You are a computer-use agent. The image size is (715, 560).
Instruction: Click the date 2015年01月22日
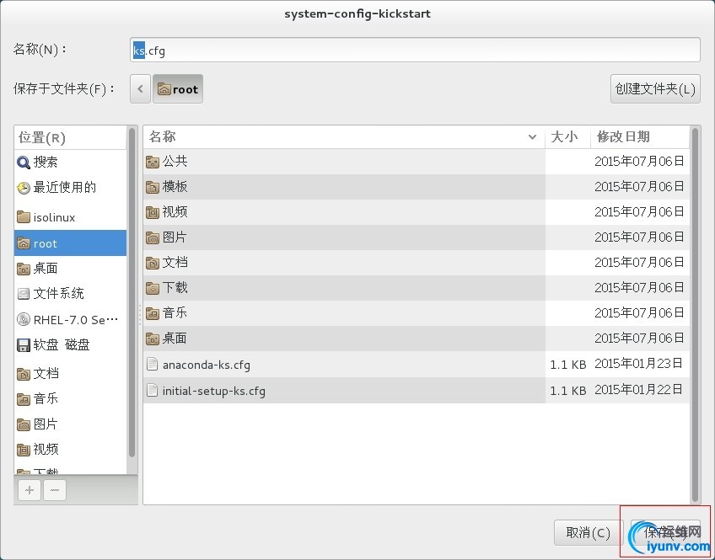638,390
